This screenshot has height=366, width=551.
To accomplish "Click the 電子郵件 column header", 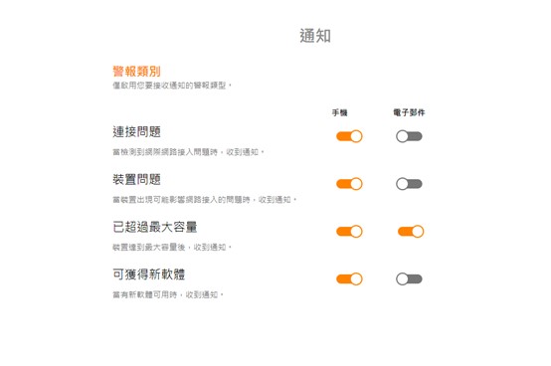I will click(x=409, y=112).
